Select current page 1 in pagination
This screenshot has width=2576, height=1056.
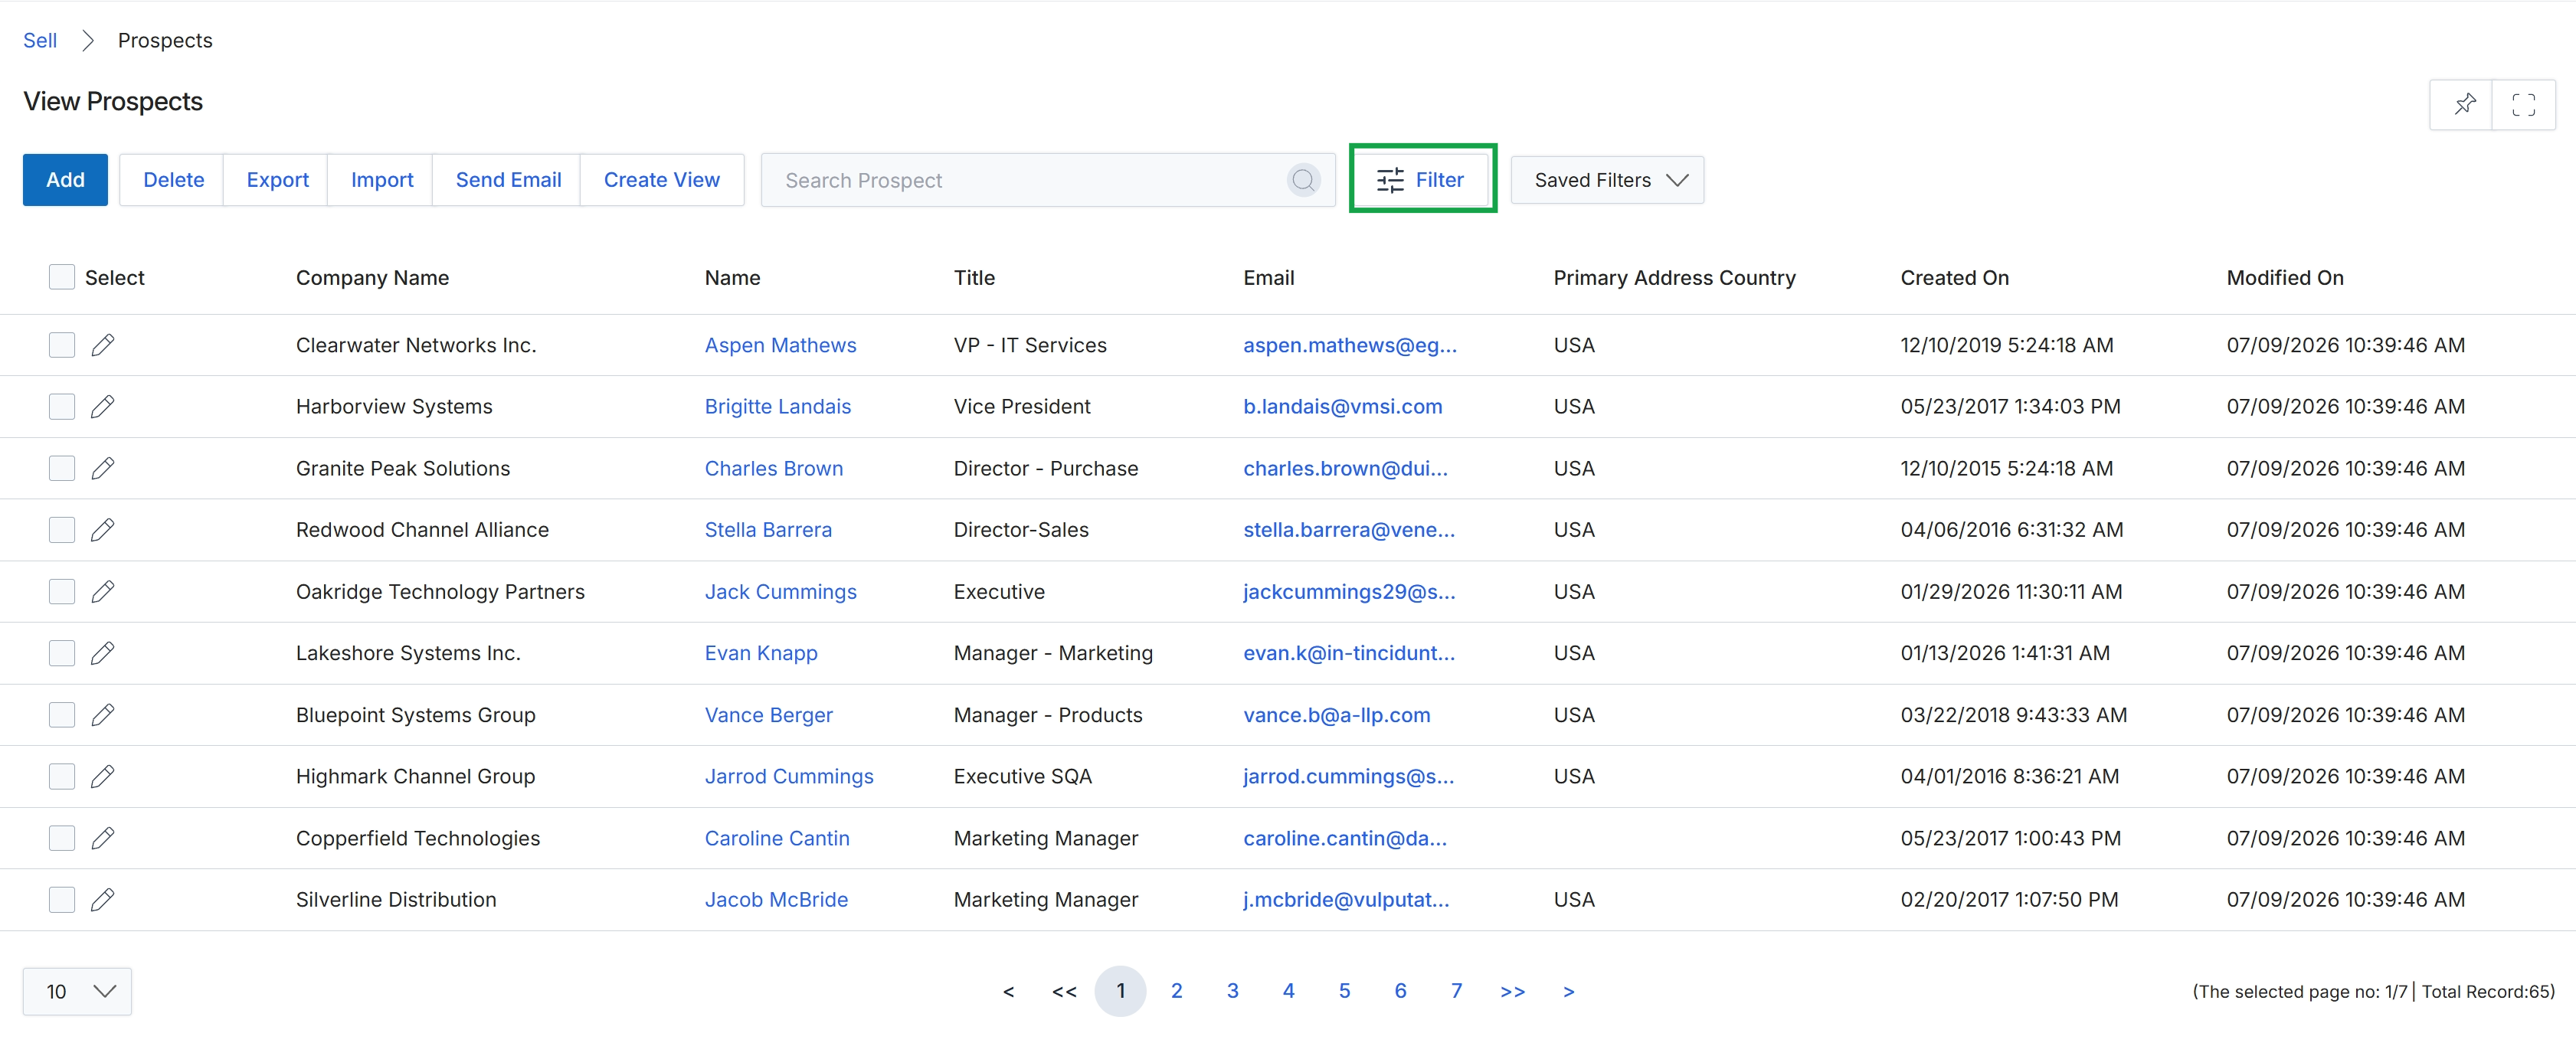click(x=1120, y=991)
